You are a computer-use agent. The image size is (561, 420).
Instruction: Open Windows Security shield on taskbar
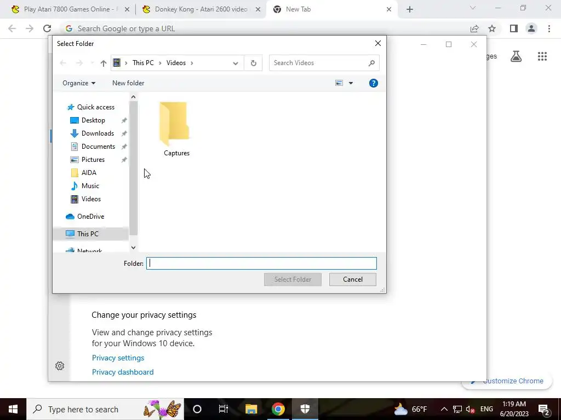click(305, 409)
